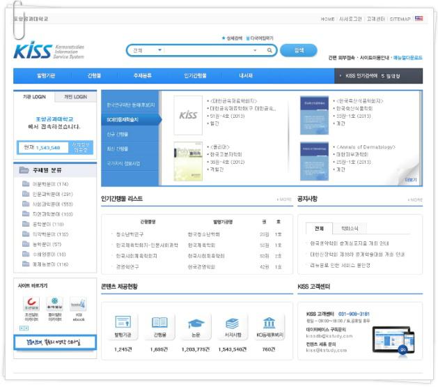Open the 주제별 분류 folder header icon
The width and height of the screenshot is (438, 387).
24,170
